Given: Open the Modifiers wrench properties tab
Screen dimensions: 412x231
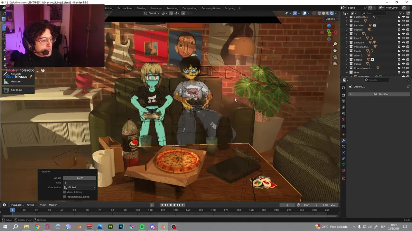Looking at the screenshot, I should (343, 141).
